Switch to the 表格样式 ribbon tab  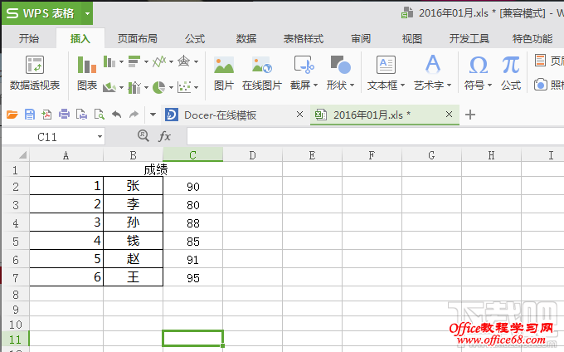coord(304,38)
